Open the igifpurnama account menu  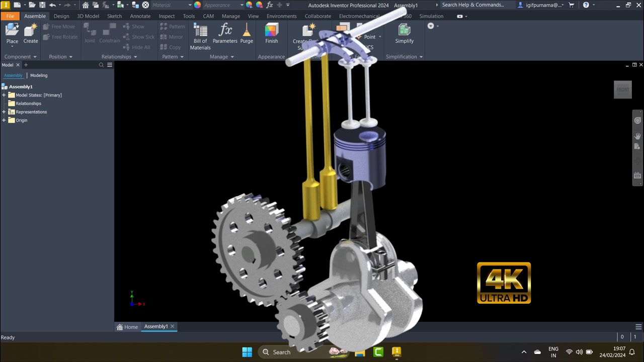click(x=540, y=5)
